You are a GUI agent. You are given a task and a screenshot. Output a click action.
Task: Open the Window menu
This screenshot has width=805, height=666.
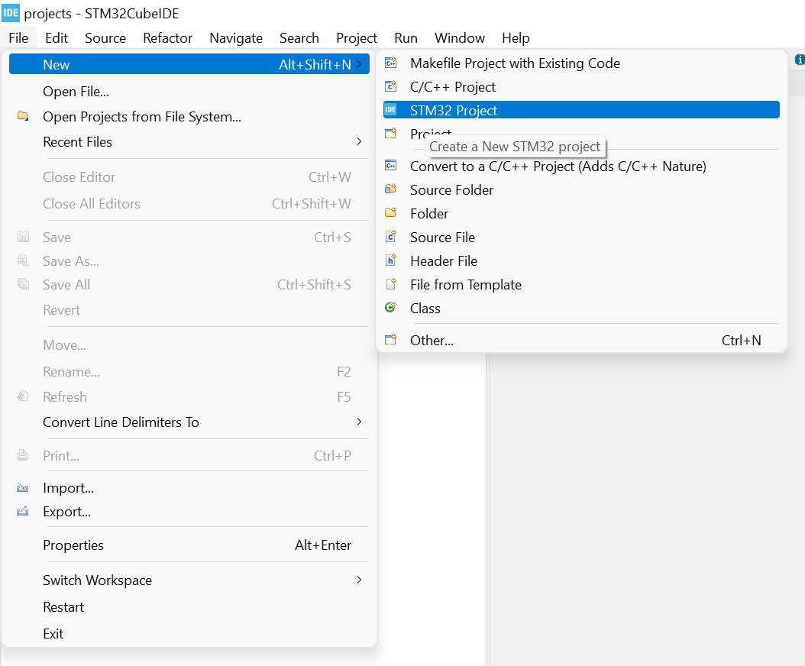click(460, 38)
